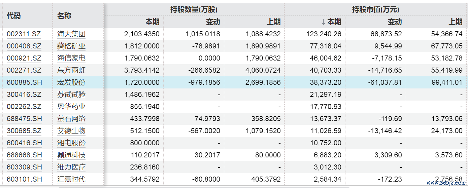Open stock code 600416.SH link
The width and height of the screenshot is (468, 188).
[24, 143]
